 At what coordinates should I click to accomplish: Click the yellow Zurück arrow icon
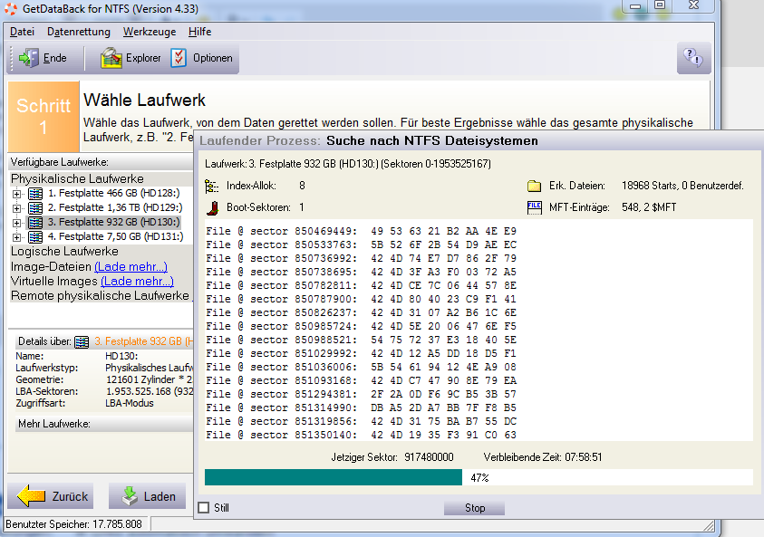[x=31, y=496]
